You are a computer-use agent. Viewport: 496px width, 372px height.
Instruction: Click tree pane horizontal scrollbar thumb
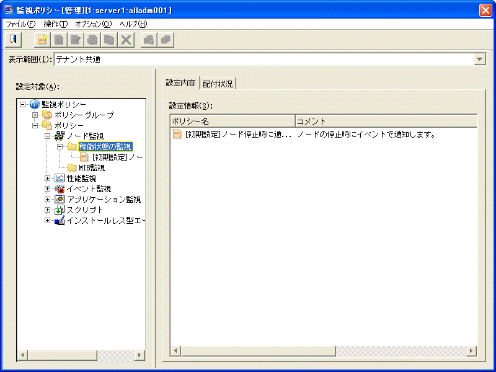[62, 355]
